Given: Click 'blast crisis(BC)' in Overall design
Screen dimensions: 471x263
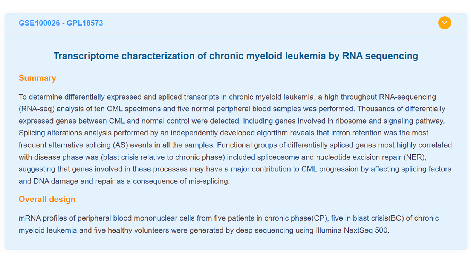Looking at the screenshot, I should point(368,218).
